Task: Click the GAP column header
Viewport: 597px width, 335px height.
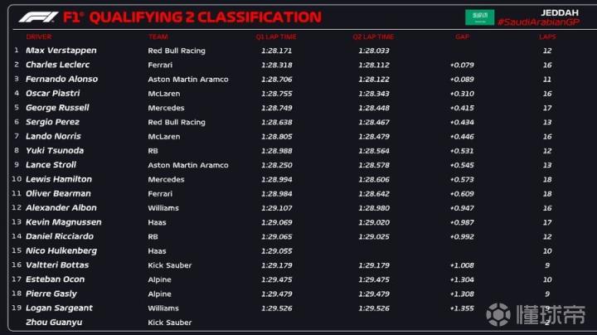Action: pos(462,37)
